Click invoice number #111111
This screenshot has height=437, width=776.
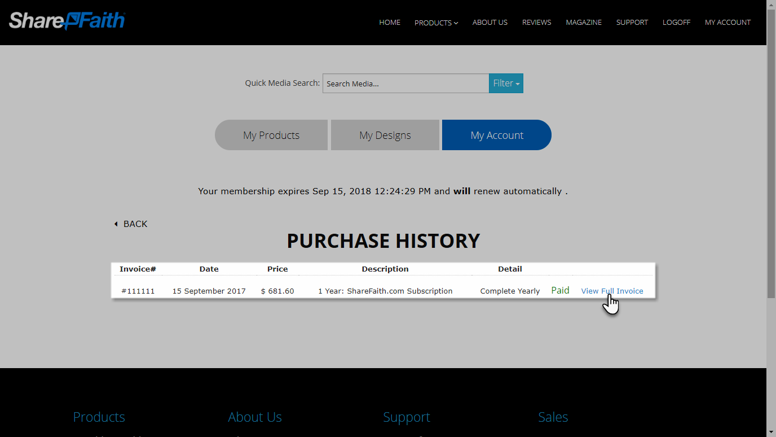point(138,291)
